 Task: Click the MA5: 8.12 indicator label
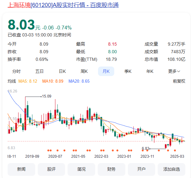(x=28, y=81)
